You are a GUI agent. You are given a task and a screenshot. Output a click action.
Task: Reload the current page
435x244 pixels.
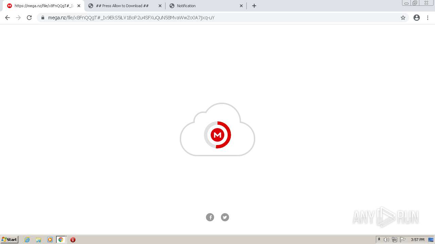(x=29, y=18)
